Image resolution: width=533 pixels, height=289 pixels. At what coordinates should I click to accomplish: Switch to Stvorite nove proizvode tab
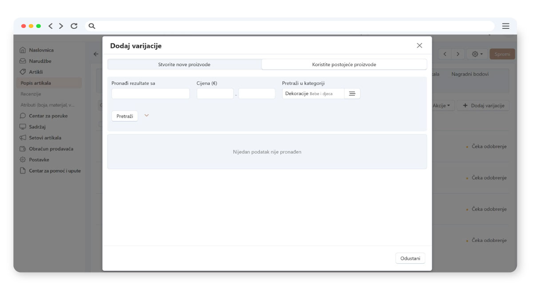[184, 64]
